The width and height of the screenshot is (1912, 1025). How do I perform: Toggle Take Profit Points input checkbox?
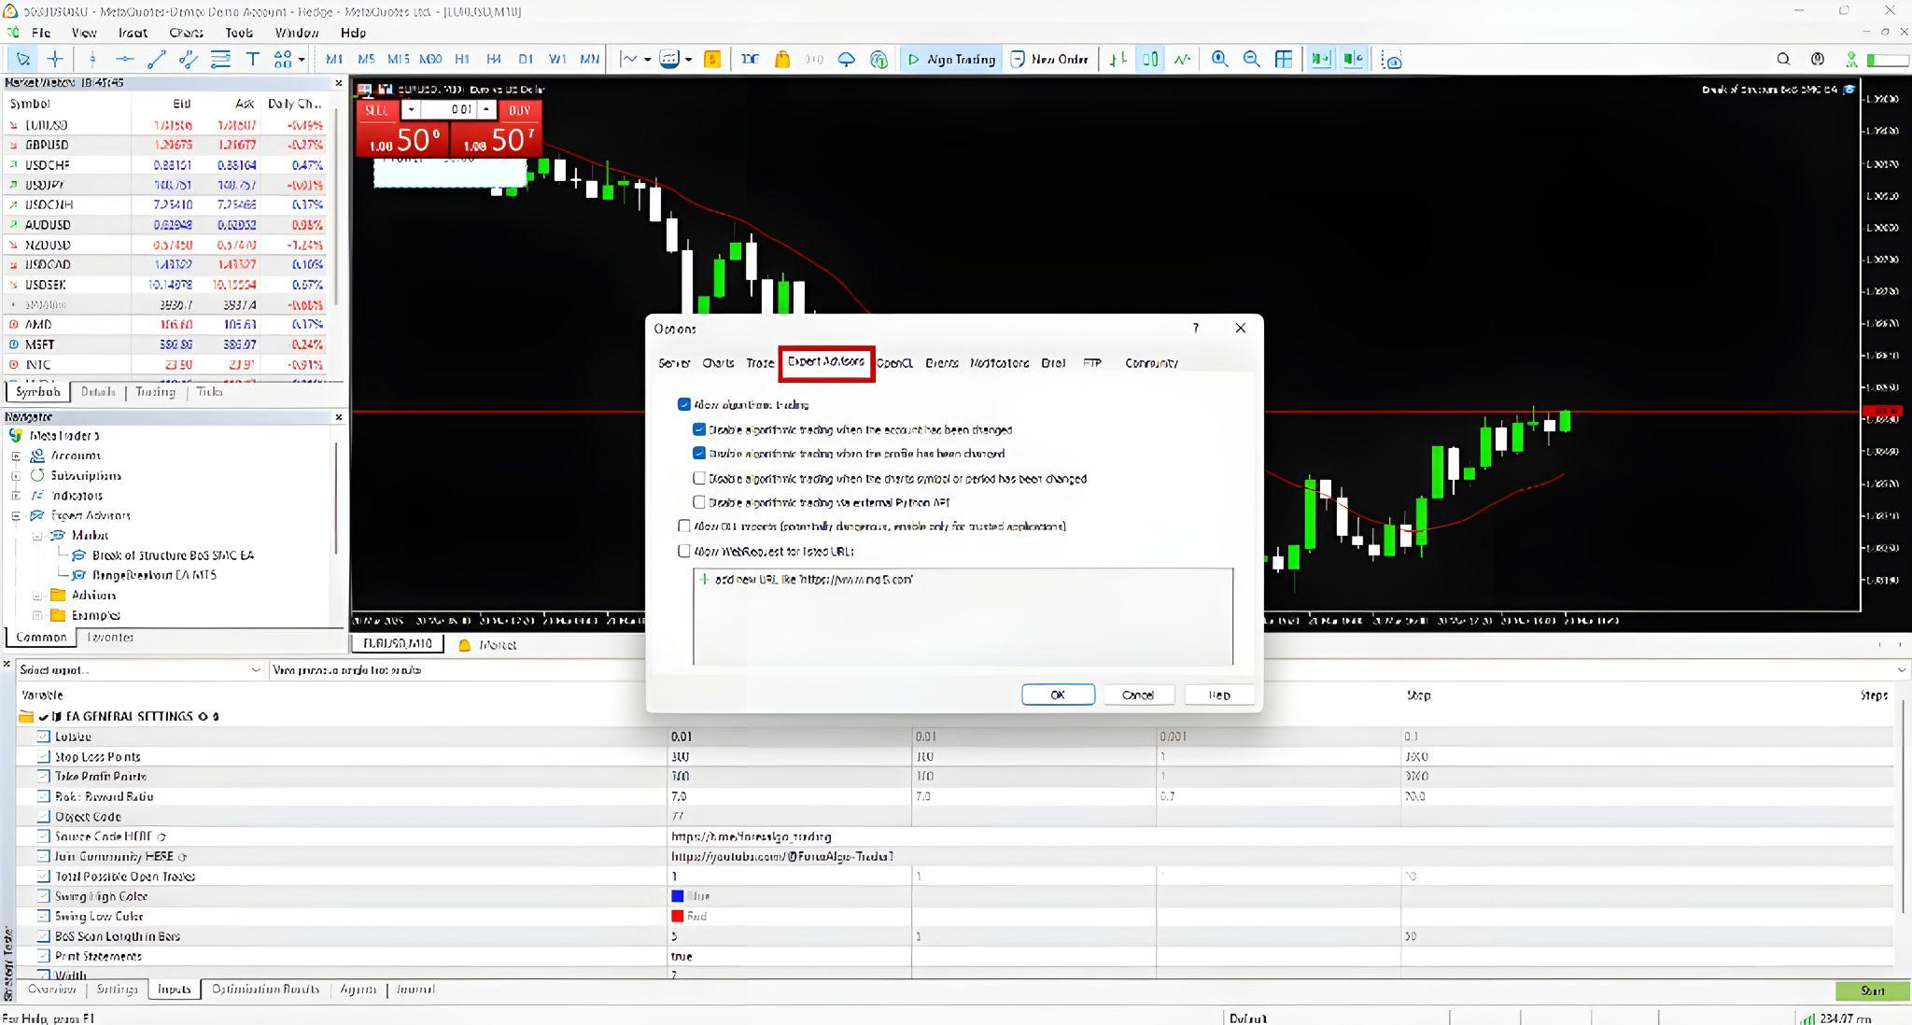coord(43,776)
